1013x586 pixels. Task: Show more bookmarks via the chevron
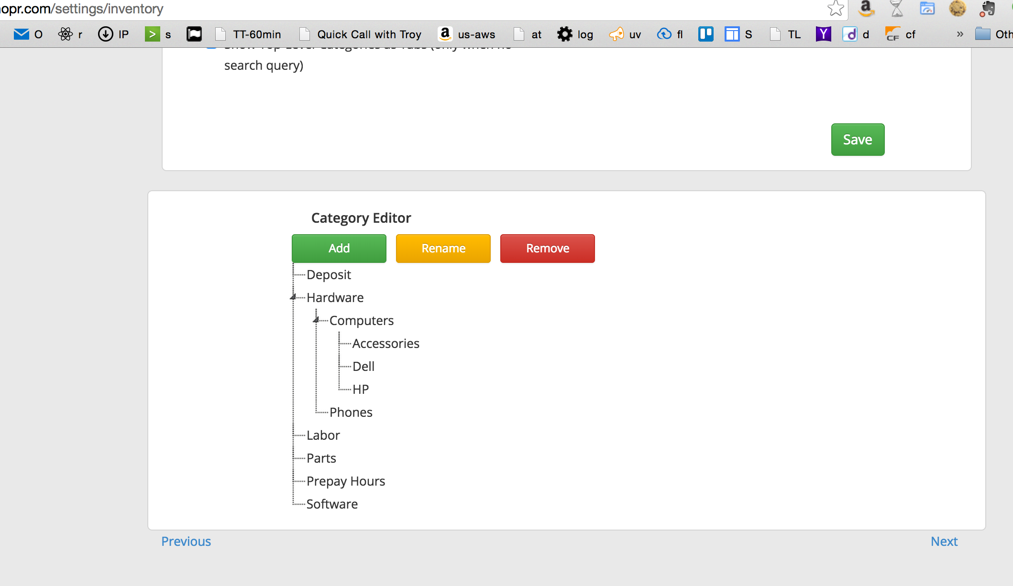coord(959,34)
